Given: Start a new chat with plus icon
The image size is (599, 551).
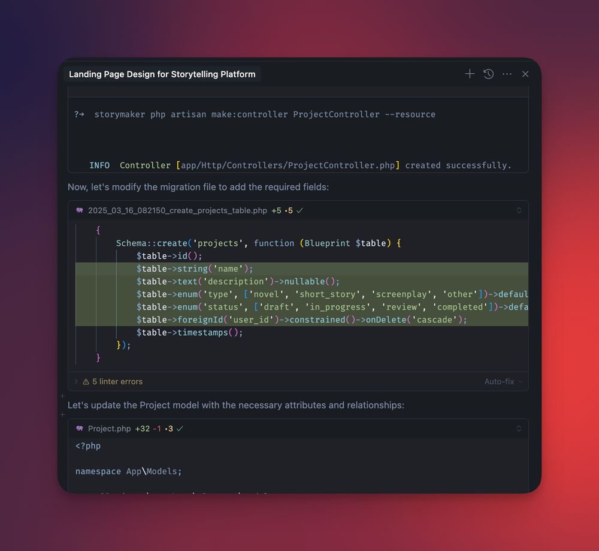Looking at the screenshot, I should (x=470, y=74).
